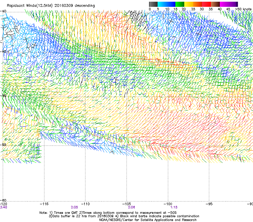This screenshot has height=222, width=253.
Task: Pick the brown 35–40 knots legend segment
Action: (215, 4)
